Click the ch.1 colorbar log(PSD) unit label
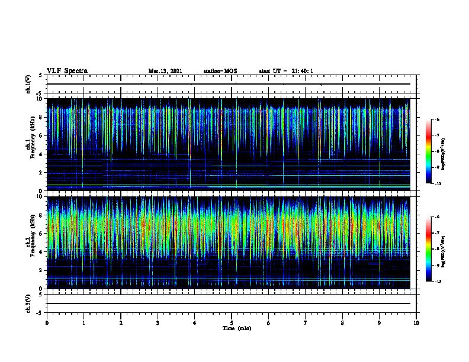469x362 pixels. point(443,154)
